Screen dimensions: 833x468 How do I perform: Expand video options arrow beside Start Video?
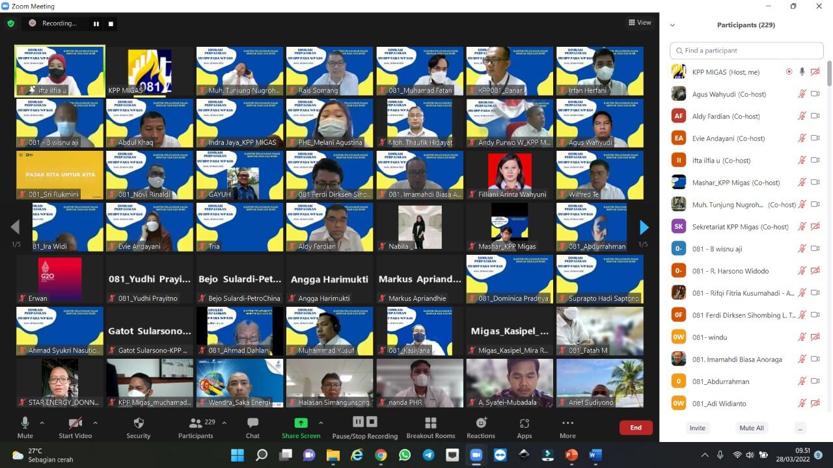pyautogui.click(x=95, y=422)
